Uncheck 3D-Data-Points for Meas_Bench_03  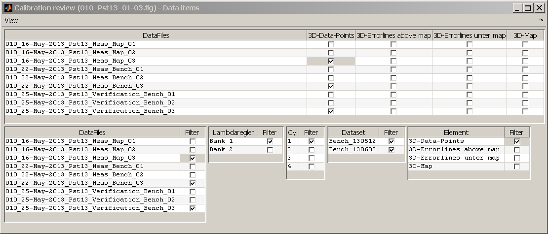331,86
